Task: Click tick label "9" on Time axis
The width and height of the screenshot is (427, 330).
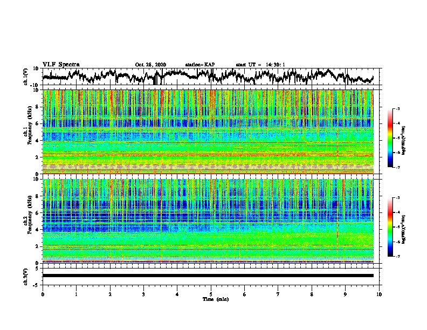Action: tap(345, 294)
